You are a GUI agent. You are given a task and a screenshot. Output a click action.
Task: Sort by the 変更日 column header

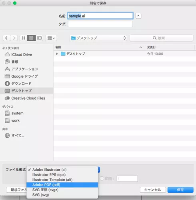point(169,47)
